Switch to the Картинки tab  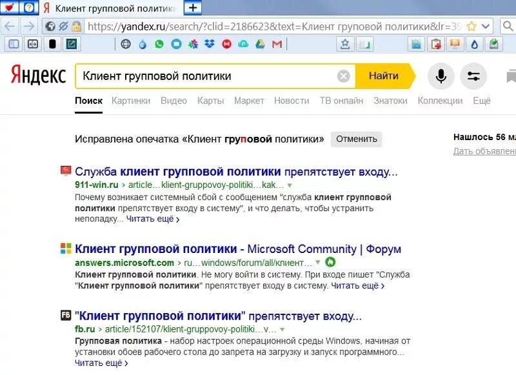pyautogui.click(x=131, y=101)
